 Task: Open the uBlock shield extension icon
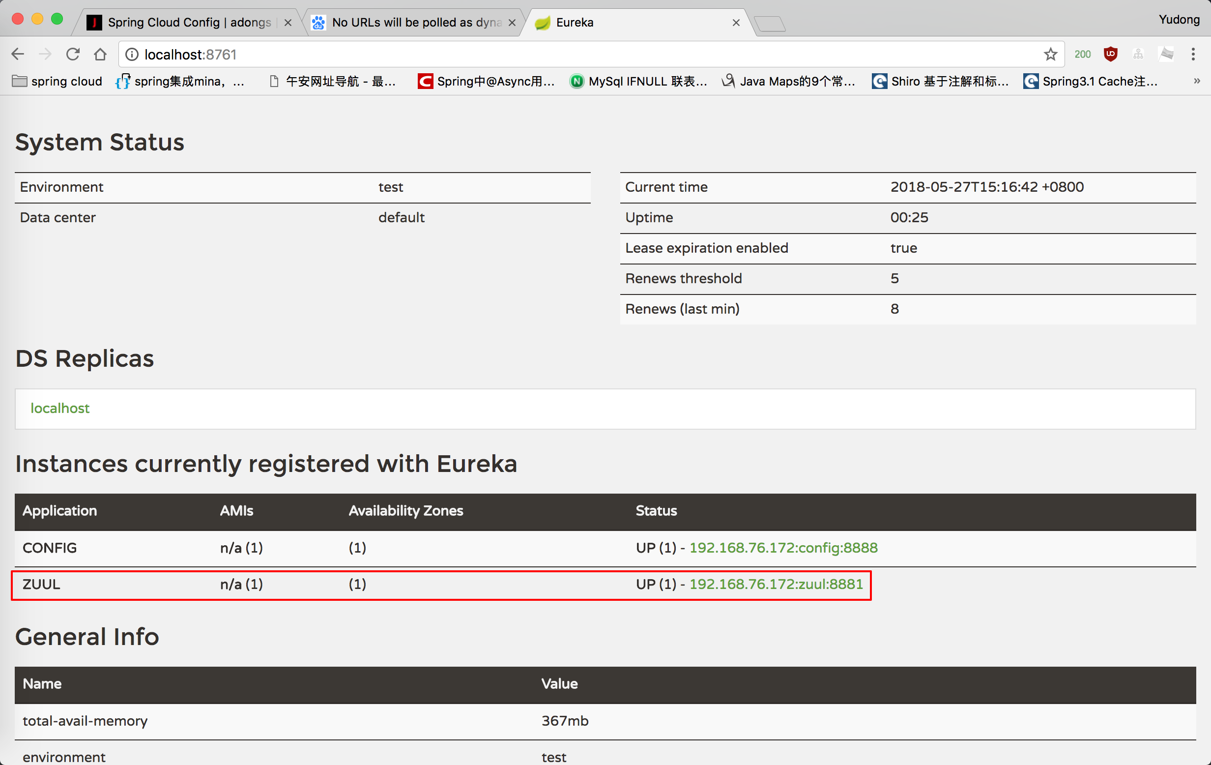[1110, 54]
